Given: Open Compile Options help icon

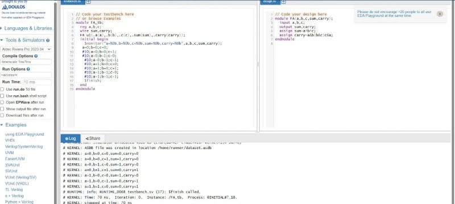Looking at the screenshot, I should pyautogui.click(x=36, y=56).
